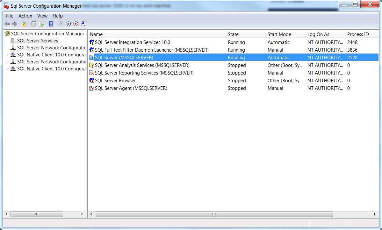This screenshot has width=382, height=230.
Task: Pause the selected service using toolbar
Action: [x=68, y=24]
